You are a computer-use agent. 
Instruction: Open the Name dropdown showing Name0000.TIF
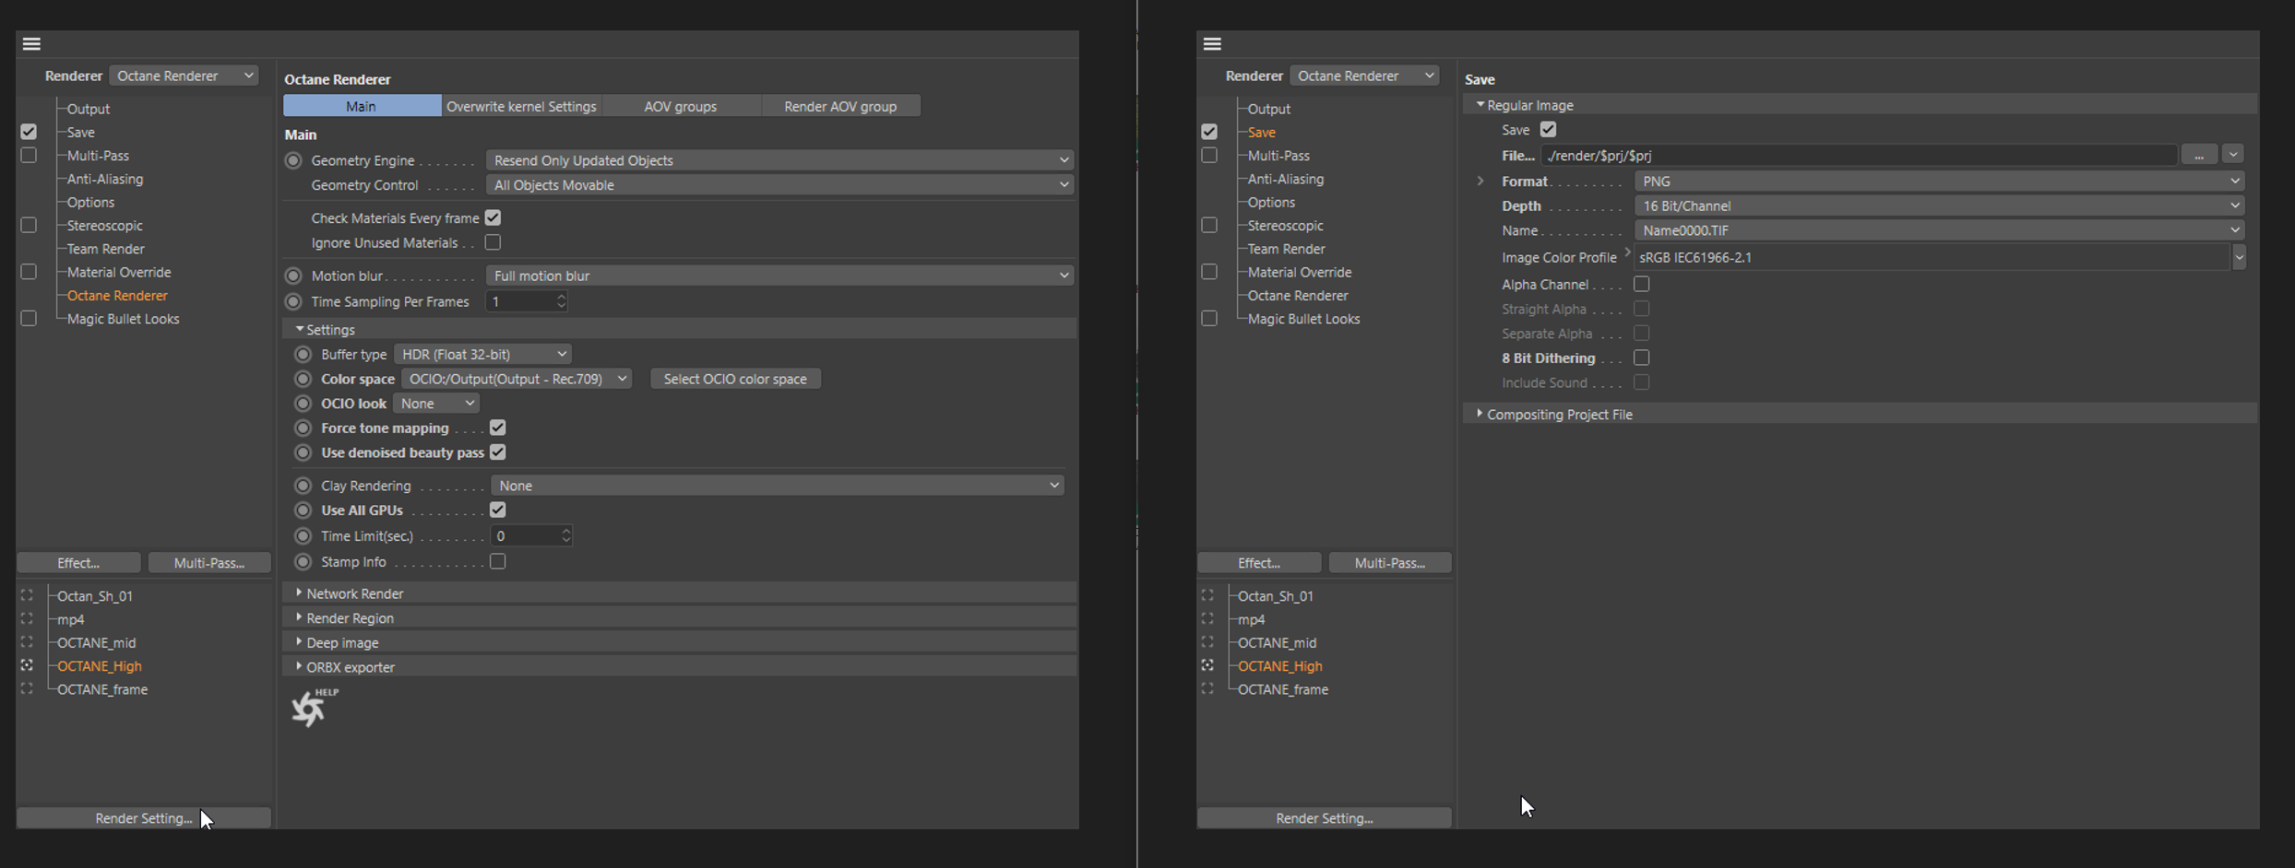[x=1940, y=230]
